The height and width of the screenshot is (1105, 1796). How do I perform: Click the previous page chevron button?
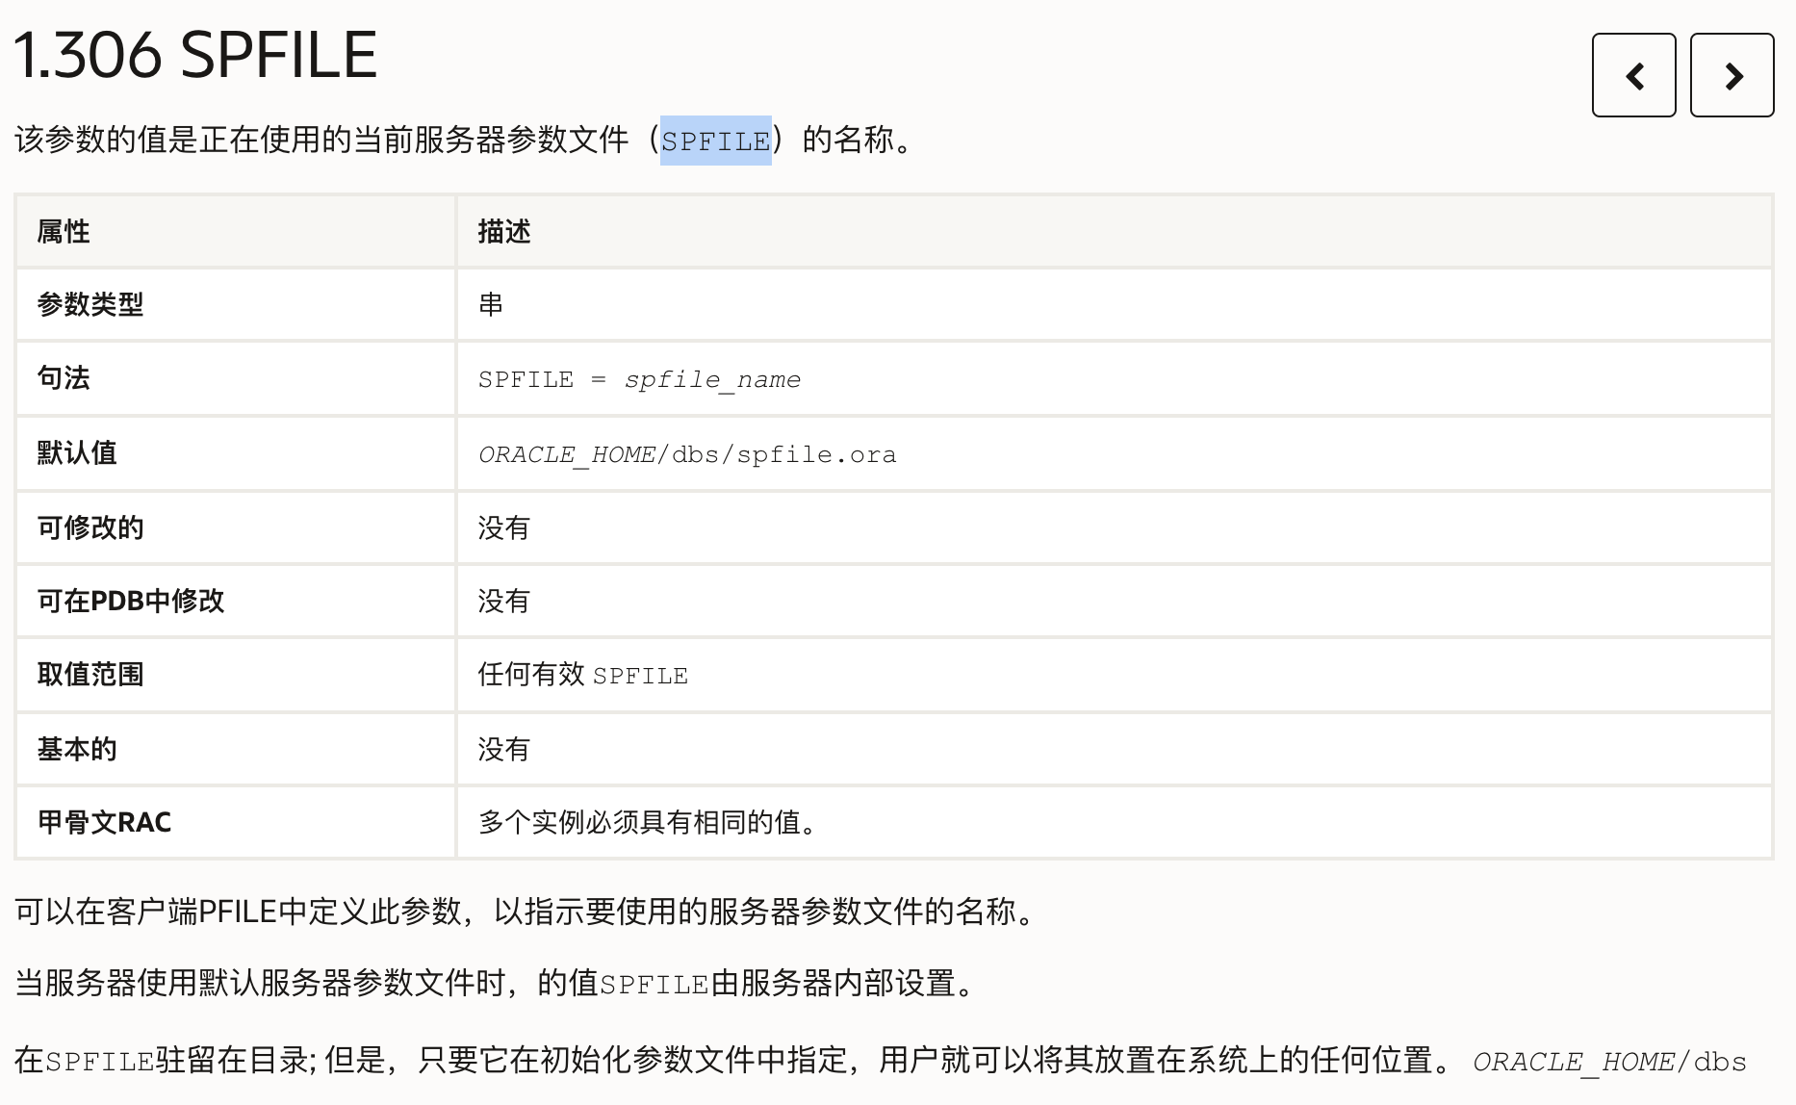coord(1633,75)
